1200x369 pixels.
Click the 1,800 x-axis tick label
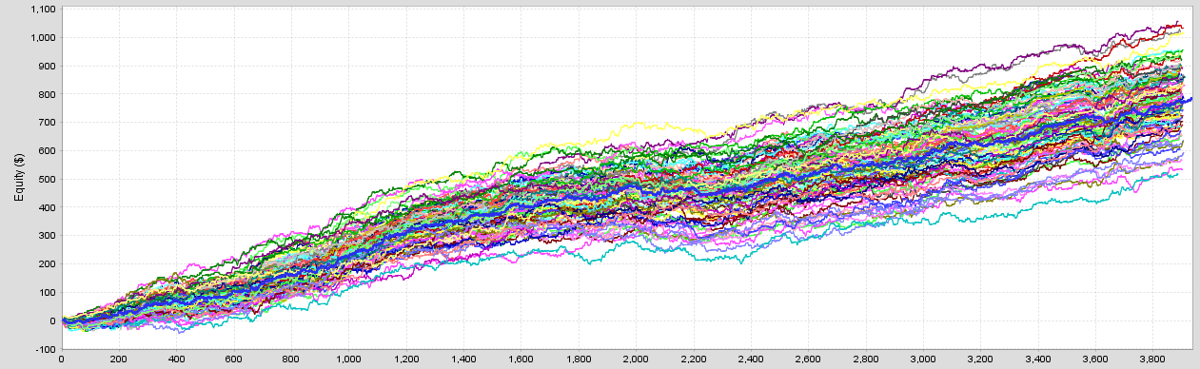(579, 360)
